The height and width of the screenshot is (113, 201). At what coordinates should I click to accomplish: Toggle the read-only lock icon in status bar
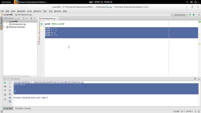tap(196, 112)
